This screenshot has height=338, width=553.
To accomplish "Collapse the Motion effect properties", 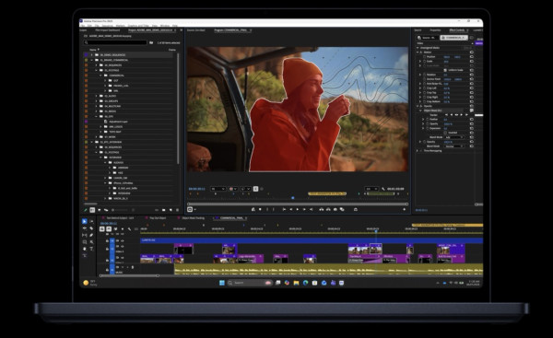I will (418, 52).
